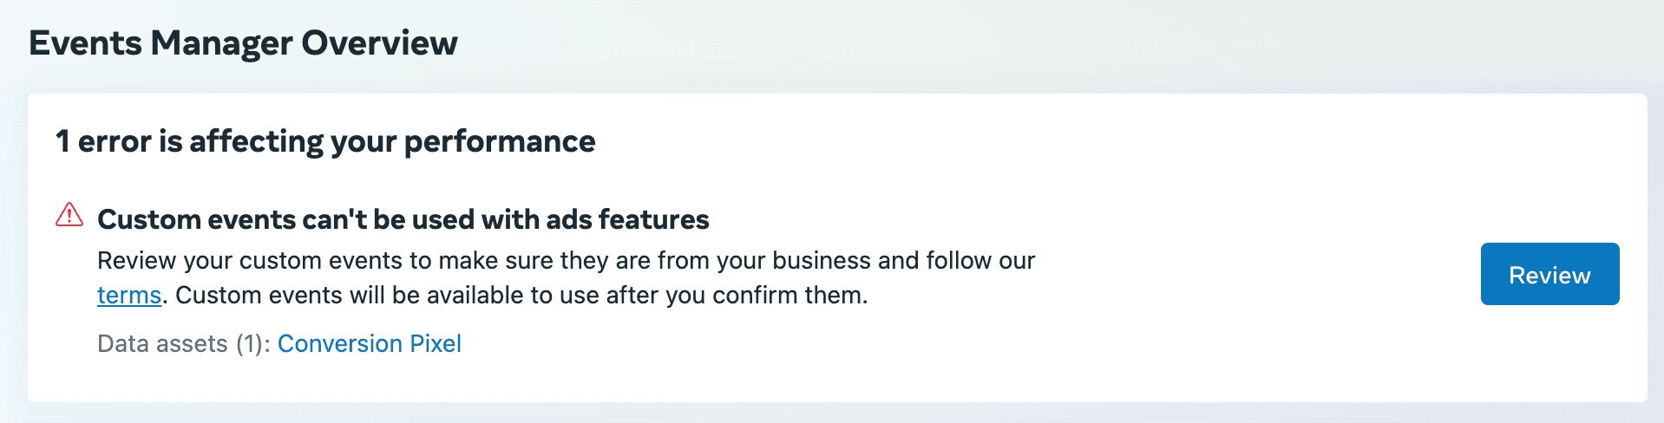This screenshot has width=1664, height=423.
Task: Start reviewing the custom events error
Action: tap(1549, 275)
